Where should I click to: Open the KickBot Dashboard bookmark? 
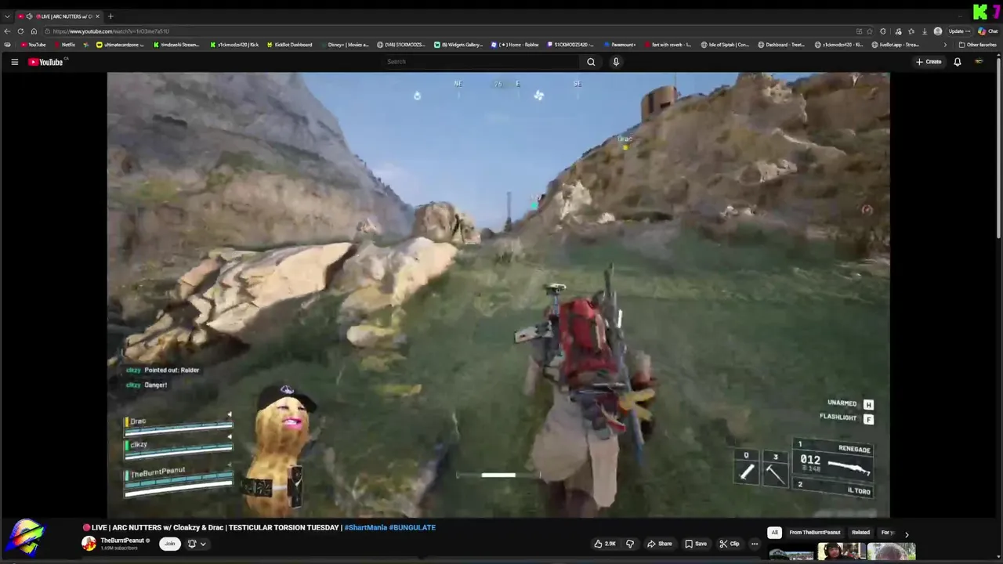(x=289, y=45)
